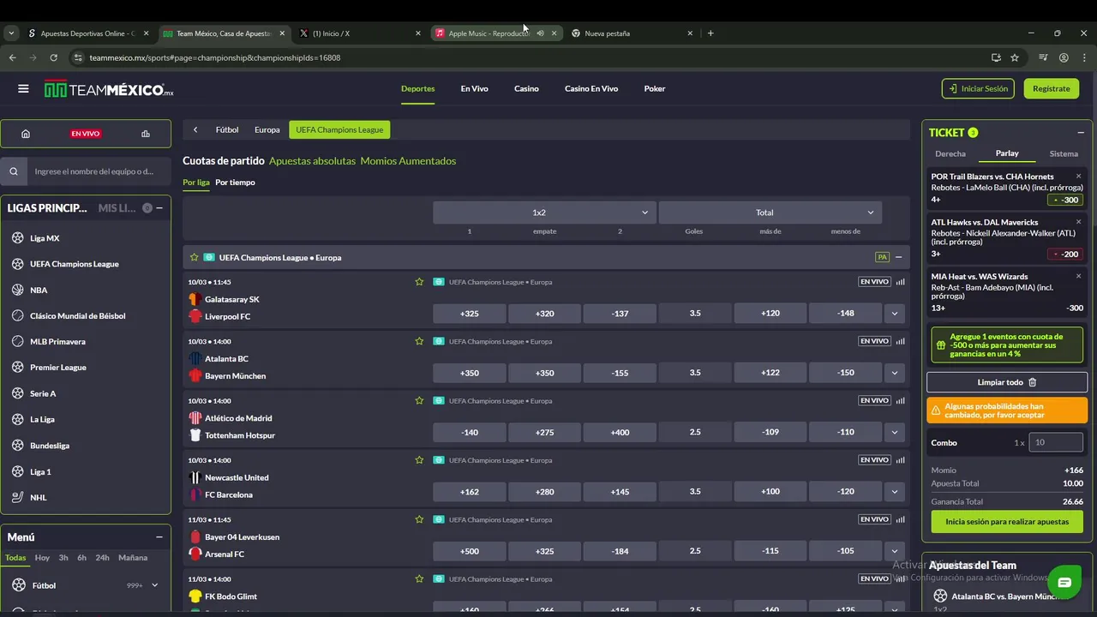Open the Casino section

[526, 88]
